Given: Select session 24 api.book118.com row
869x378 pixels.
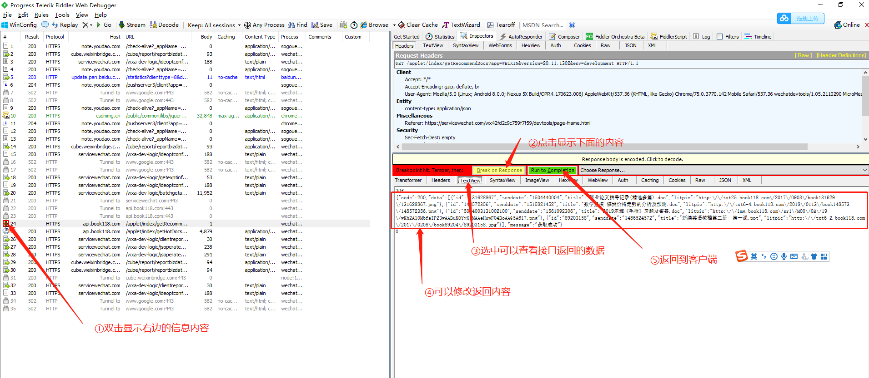Looking at the screenshot, I should click(185, 224).
